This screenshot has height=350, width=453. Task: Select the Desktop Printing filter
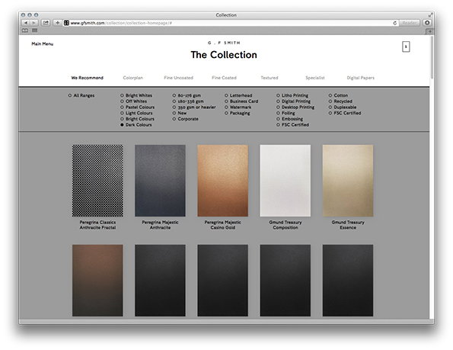295,107
